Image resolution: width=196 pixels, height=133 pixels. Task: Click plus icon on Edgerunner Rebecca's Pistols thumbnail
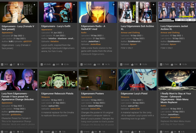click(x=74, y=72)
